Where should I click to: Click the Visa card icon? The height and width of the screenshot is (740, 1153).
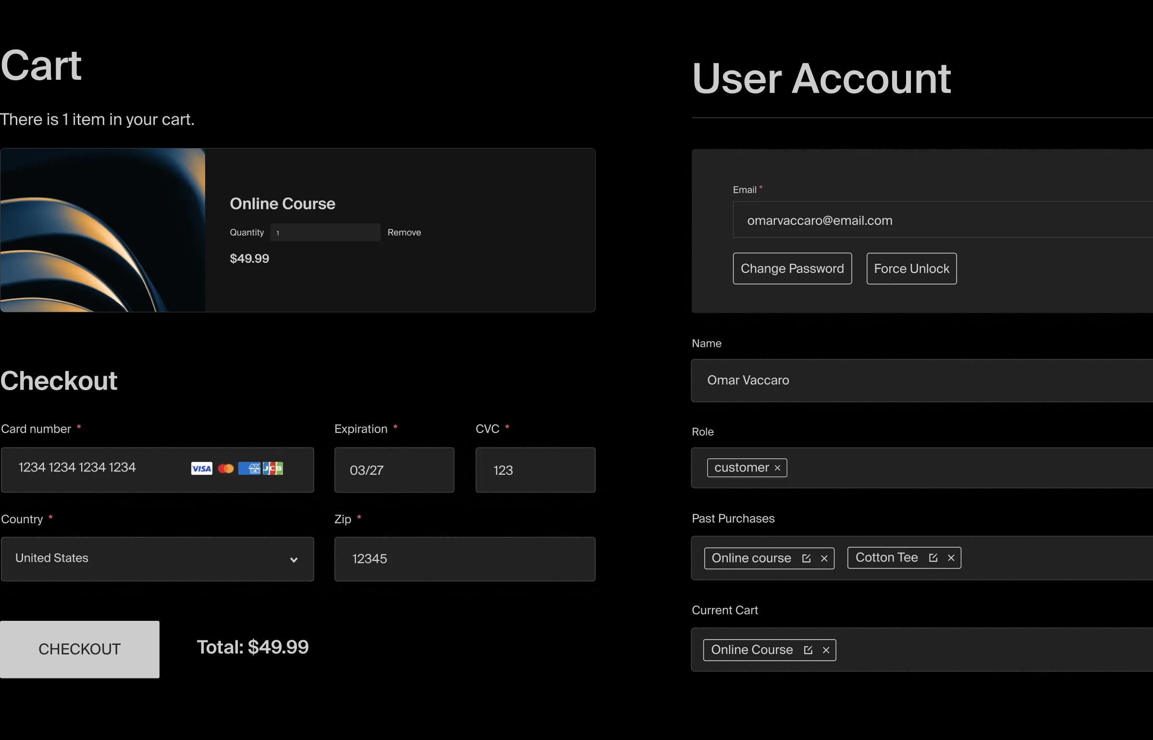201,469
